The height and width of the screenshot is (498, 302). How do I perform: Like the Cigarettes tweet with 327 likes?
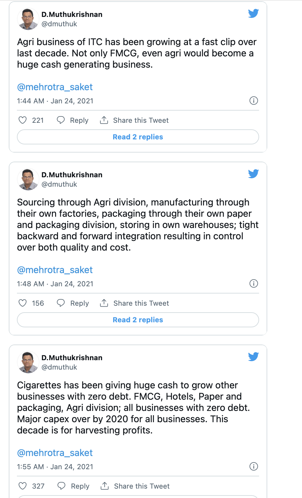23,486
